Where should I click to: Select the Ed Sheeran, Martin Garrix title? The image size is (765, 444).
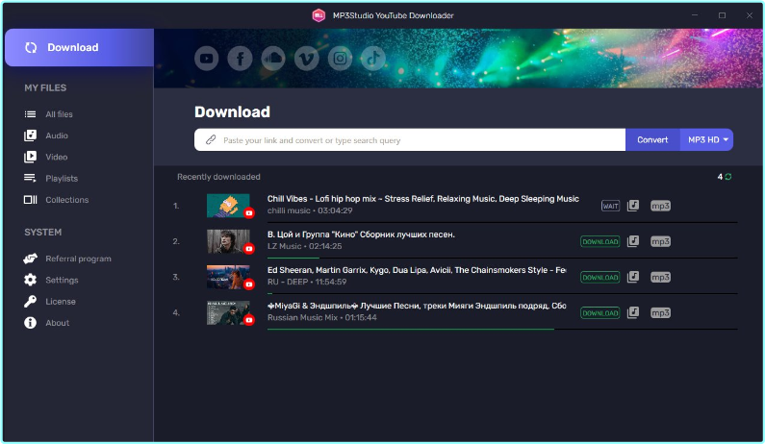click(417, 270)
